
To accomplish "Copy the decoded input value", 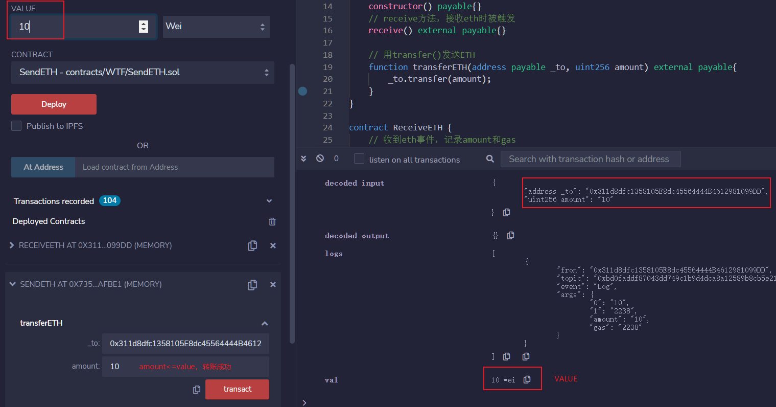I will tap(506, 212).
